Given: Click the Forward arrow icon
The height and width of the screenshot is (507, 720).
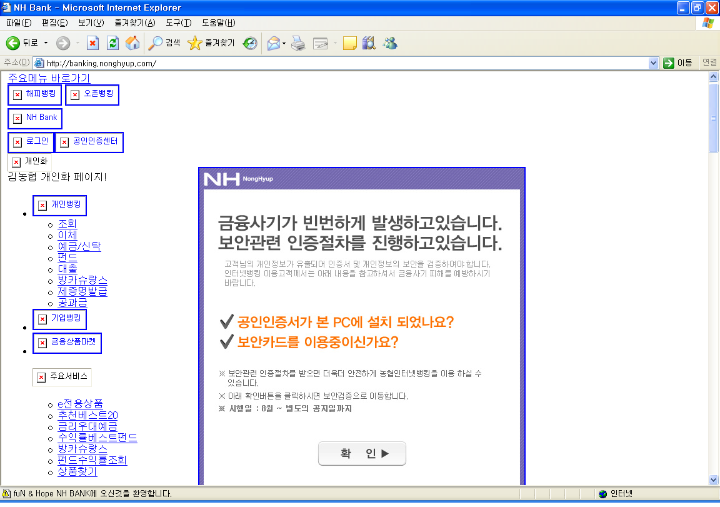Looking at the screenshot, I should [x=63, y=43].
